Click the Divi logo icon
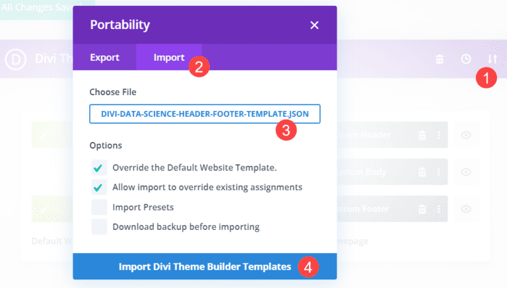The height and width of the screenshot is (288, 507). [x=15, y=59]
